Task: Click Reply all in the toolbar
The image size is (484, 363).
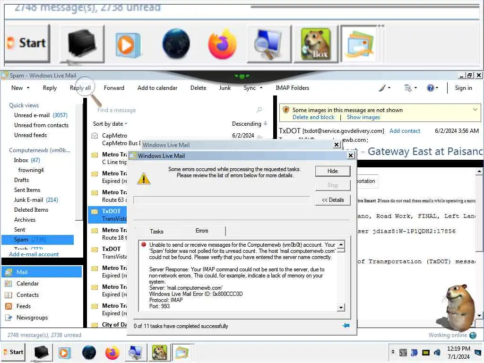Action: tap(80, 88)
